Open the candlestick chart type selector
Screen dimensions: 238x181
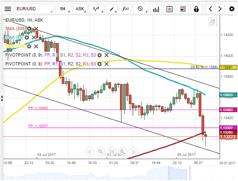tap(96, 9)
